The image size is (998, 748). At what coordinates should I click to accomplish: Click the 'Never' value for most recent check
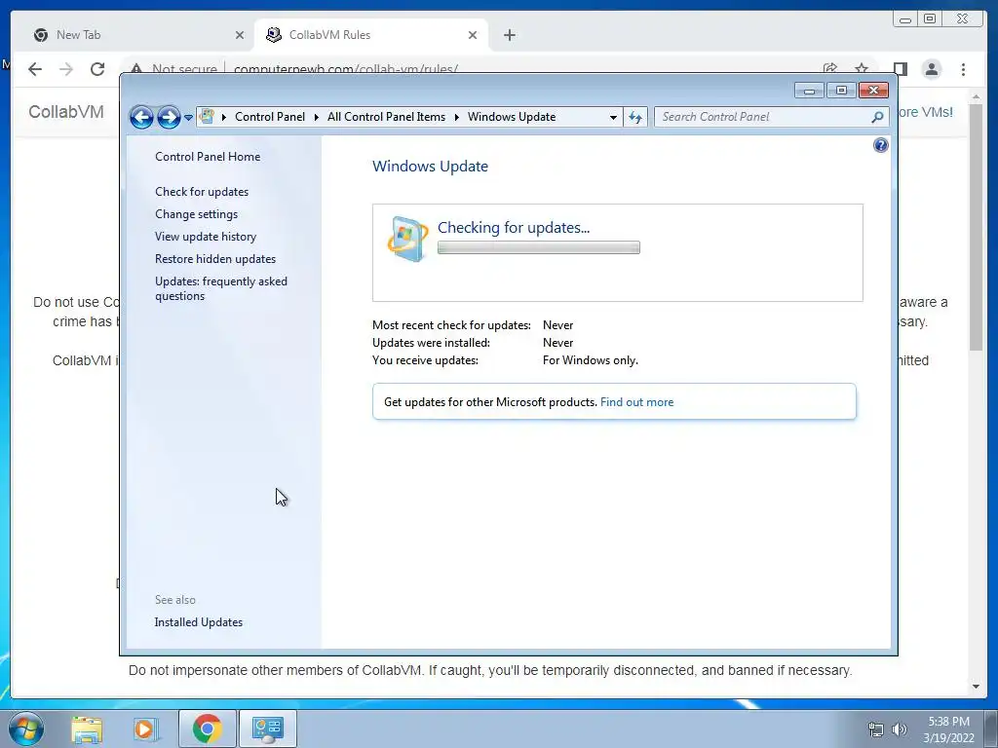pyautogui.click(x=557, y=325)
